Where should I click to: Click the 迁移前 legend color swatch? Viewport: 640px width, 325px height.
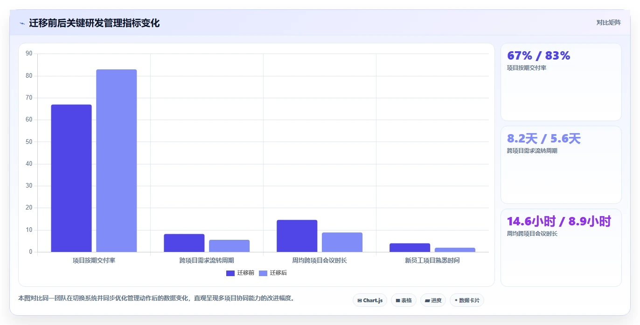coord(230,273)
